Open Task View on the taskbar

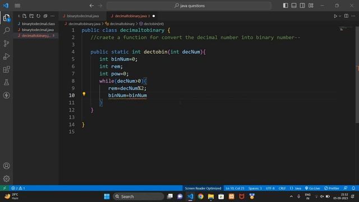(x=169, y=196)
